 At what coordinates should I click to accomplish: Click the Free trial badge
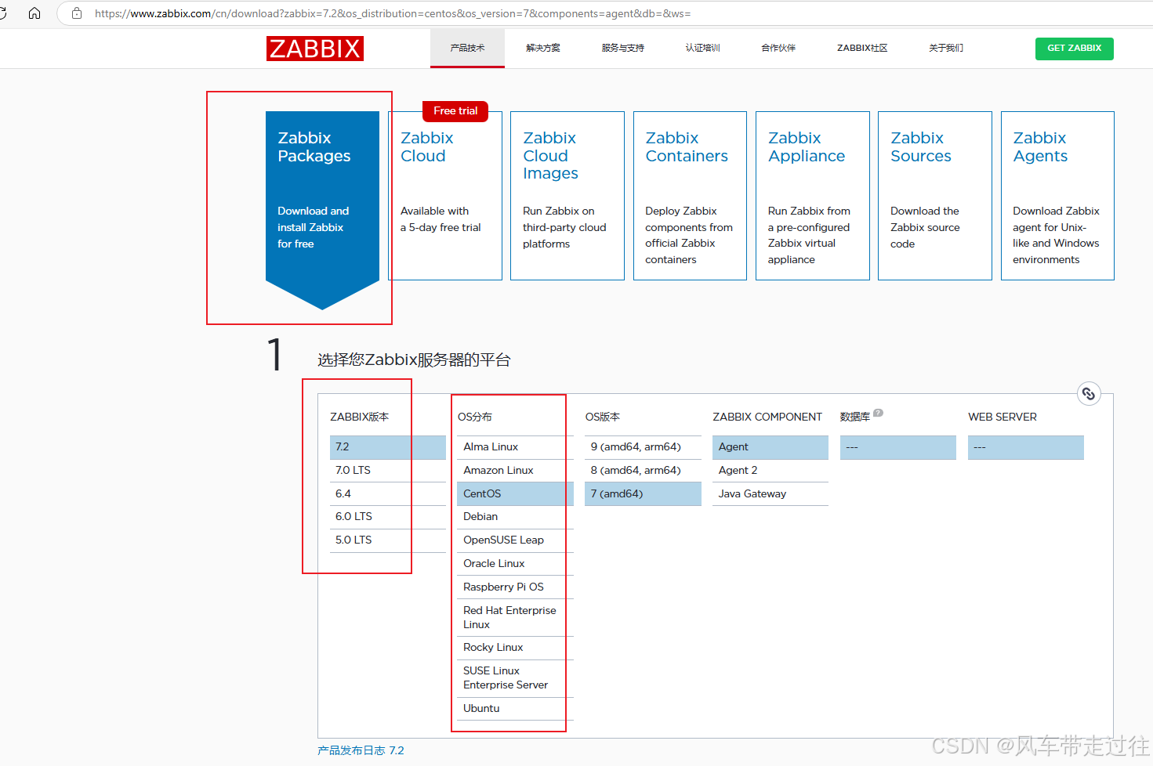coord(455,111)
